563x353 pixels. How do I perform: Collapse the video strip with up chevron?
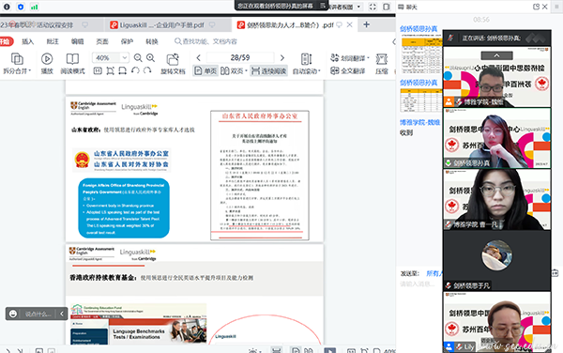(496, 55)
